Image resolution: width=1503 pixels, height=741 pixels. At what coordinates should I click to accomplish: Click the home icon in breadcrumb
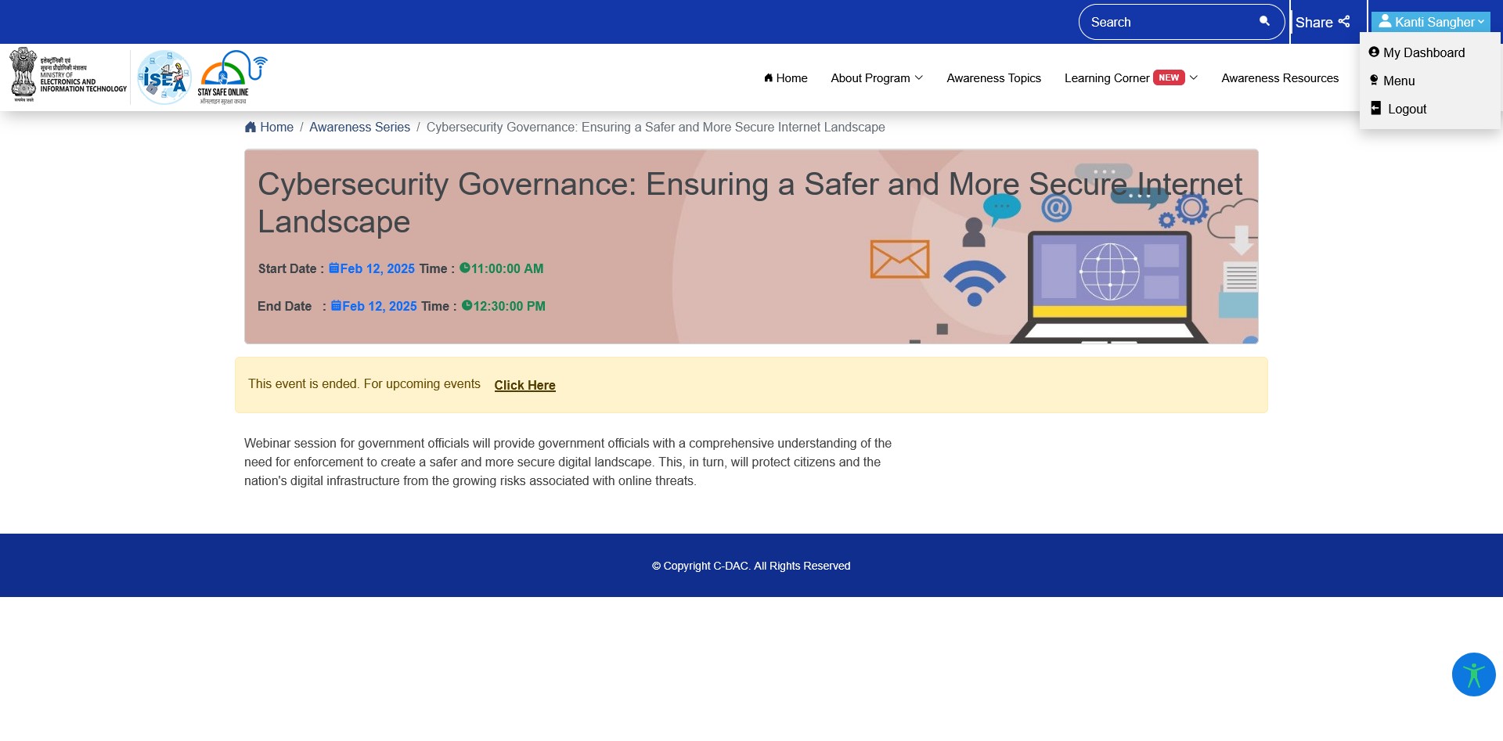click(250, 128)
